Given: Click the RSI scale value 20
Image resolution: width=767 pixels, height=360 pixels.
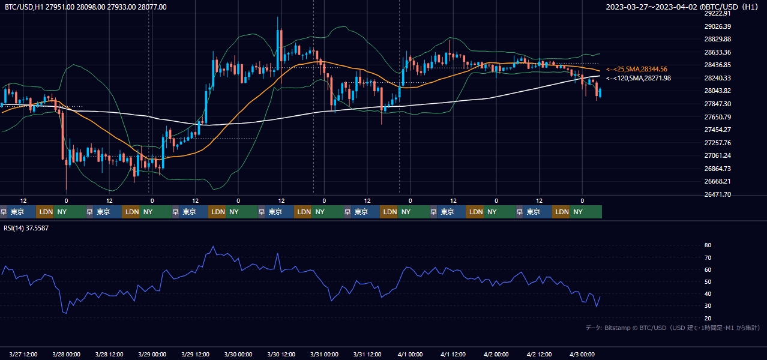Looking at the screenshot, I should click(708, 318).
